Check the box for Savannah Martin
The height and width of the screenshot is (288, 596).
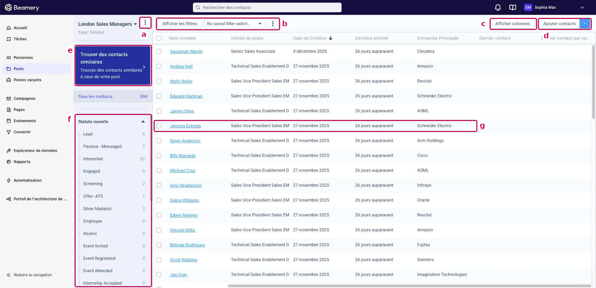159,51
